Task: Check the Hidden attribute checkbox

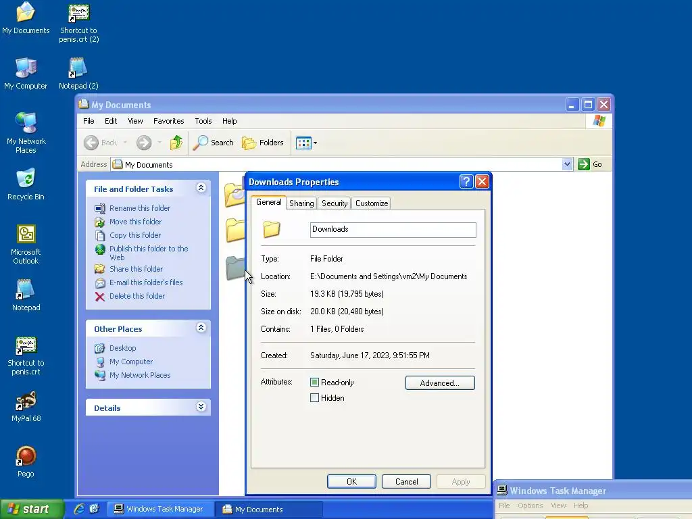Action: click(x=314, y=397)
